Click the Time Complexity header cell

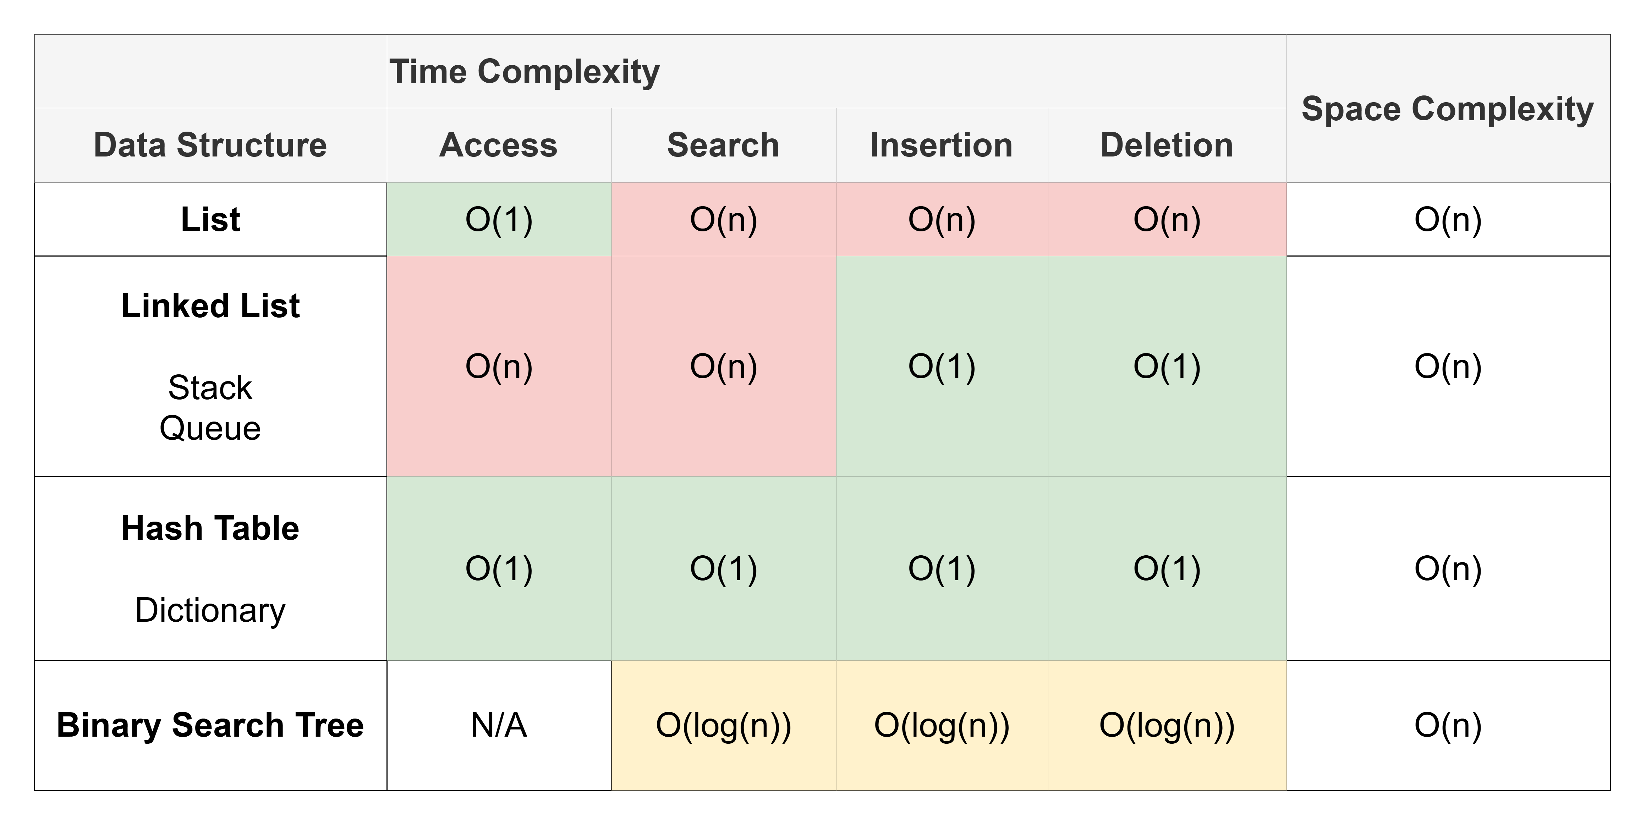point(524,72)
